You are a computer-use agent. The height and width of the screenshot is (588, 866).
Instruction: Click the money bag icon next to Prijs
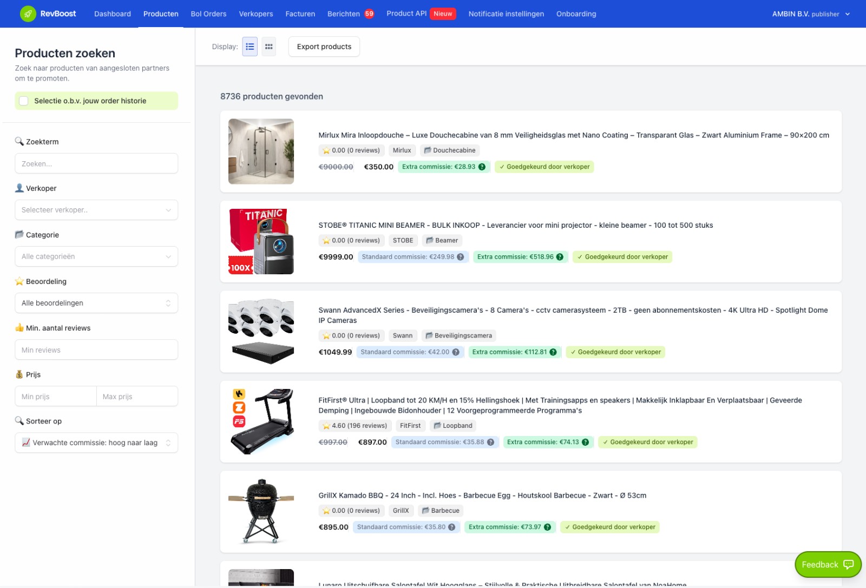pyautogui.click(x=19, y=374)
